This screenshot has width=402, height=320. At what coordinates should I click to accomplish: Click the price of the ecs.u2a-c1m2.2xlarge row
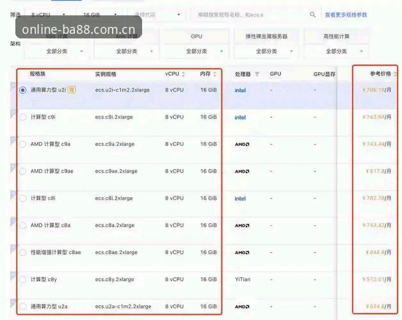[378, 307]
